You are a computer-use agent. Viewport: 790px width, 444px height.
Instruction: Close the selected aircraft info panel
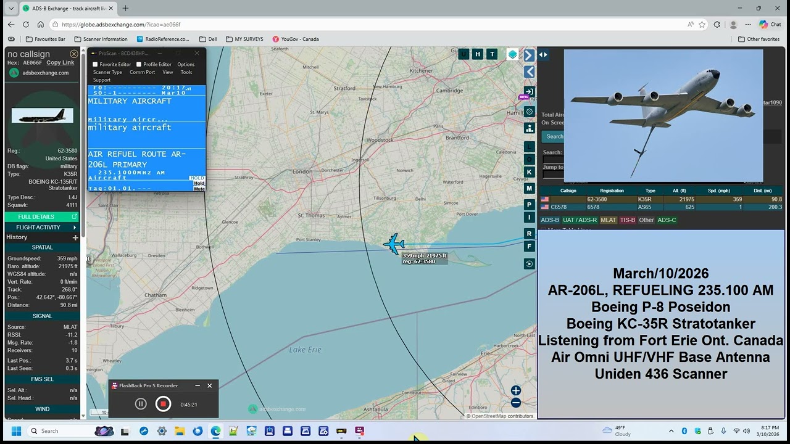click(74, 54)
